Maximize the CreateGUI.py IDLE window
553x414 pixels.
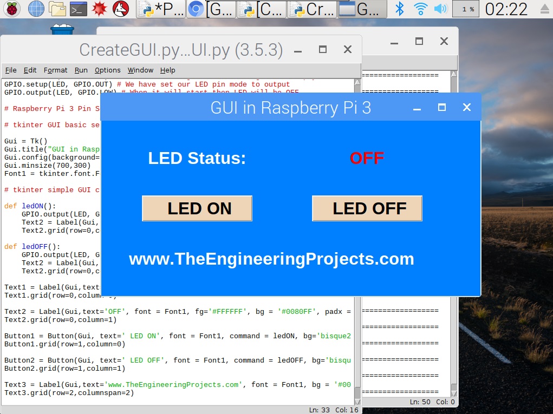pos(322,50)
